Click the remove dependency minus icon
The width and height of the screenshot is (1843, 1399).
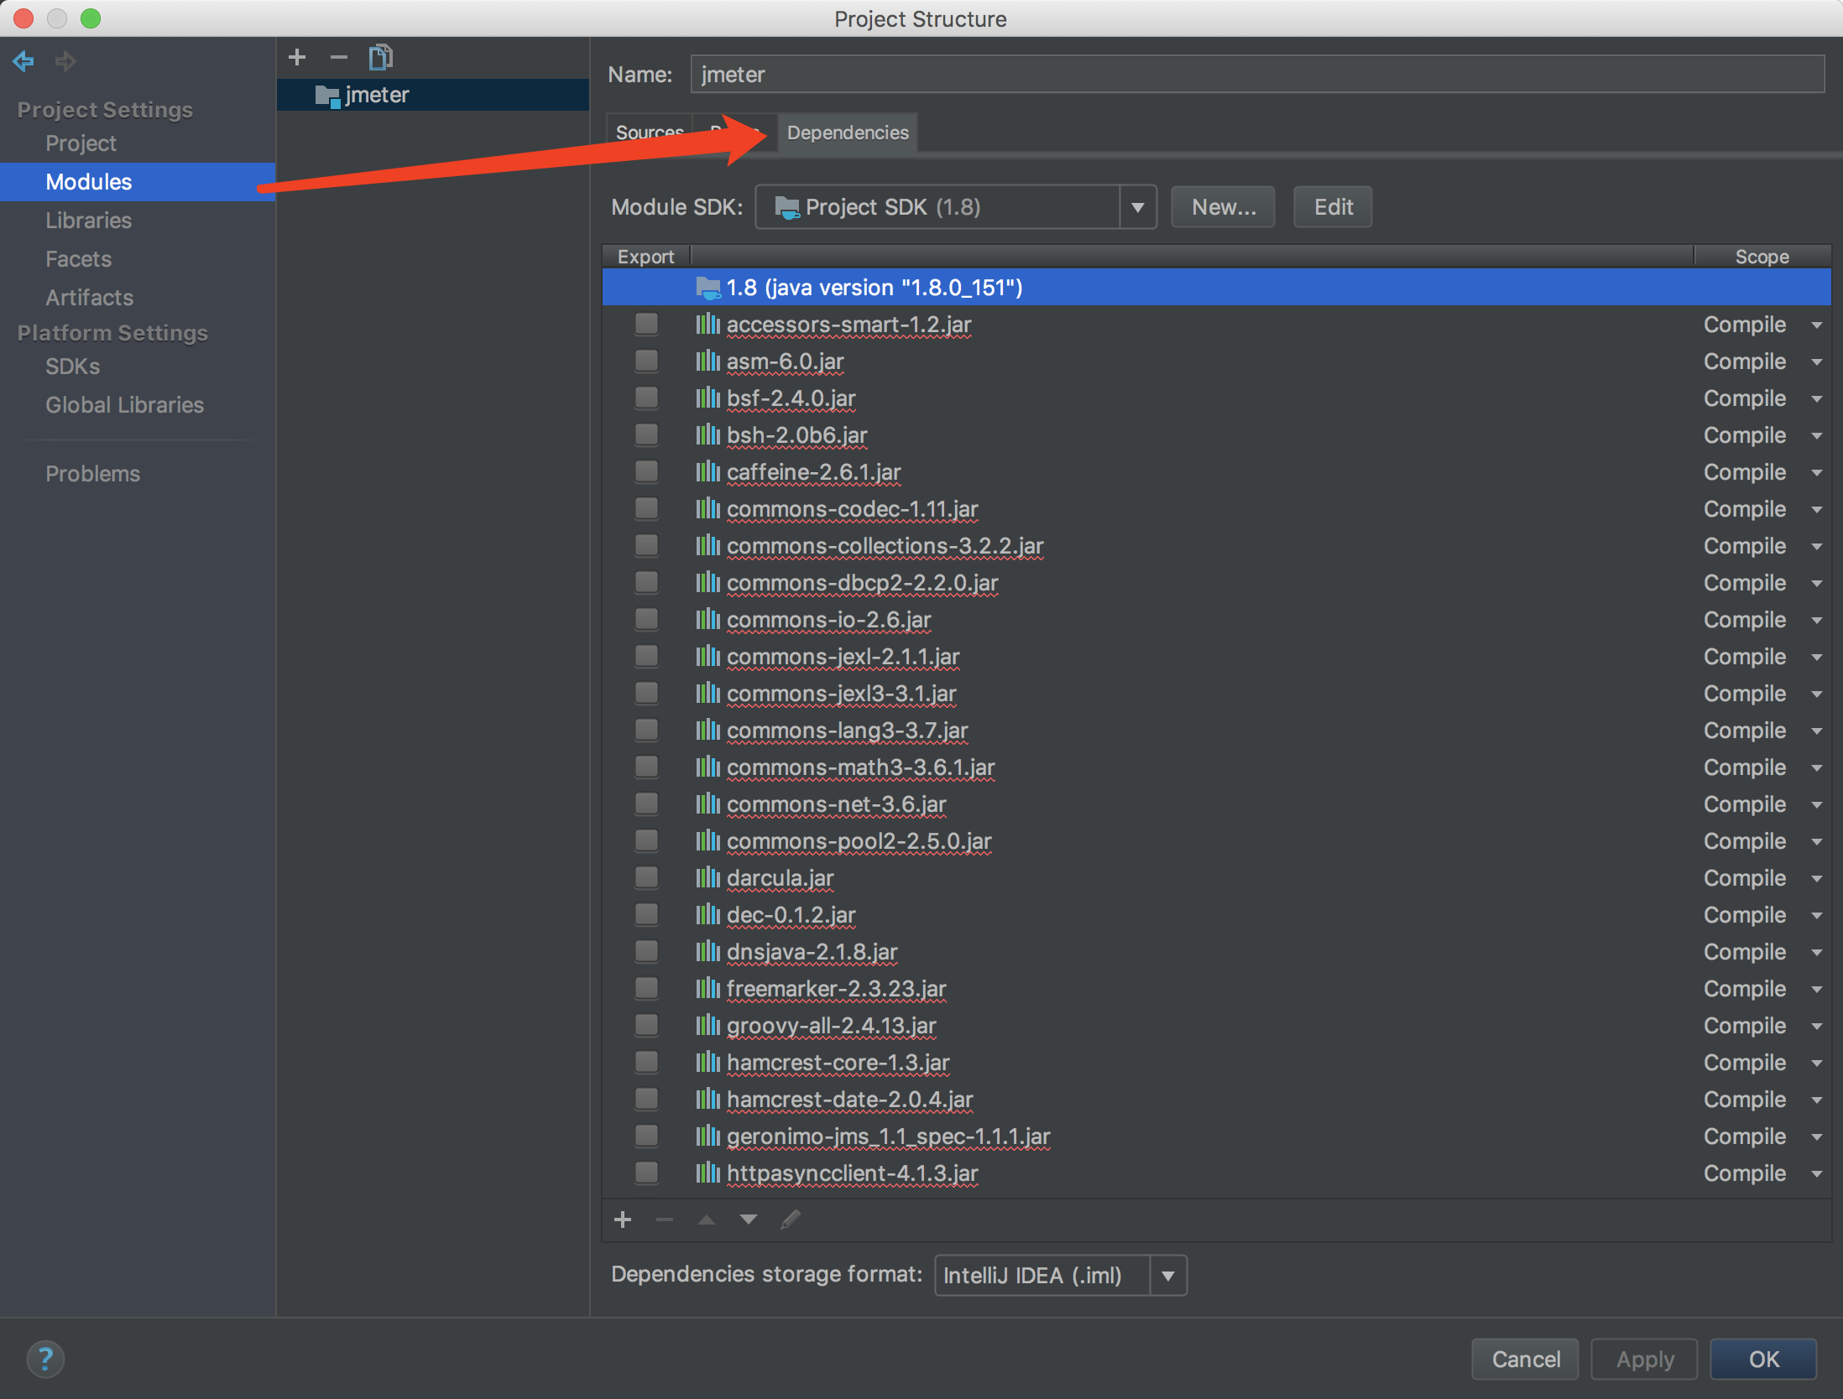point(665,1220)
